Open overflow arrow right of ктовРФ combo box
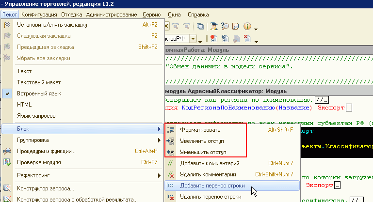Screen dimensions: 373x202 pyautogui.click(x=200, y=42)
